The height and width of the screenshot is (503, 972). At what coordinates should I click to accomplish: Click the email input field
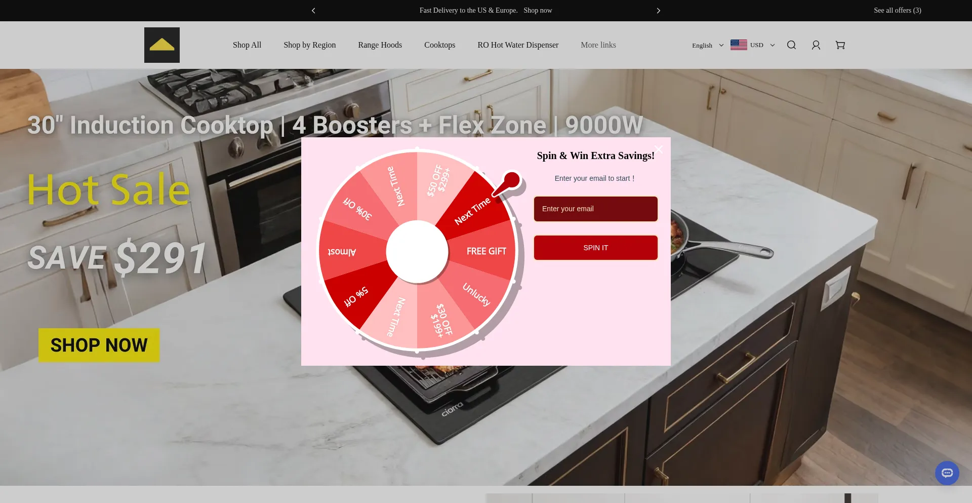(x=596, y=209)
